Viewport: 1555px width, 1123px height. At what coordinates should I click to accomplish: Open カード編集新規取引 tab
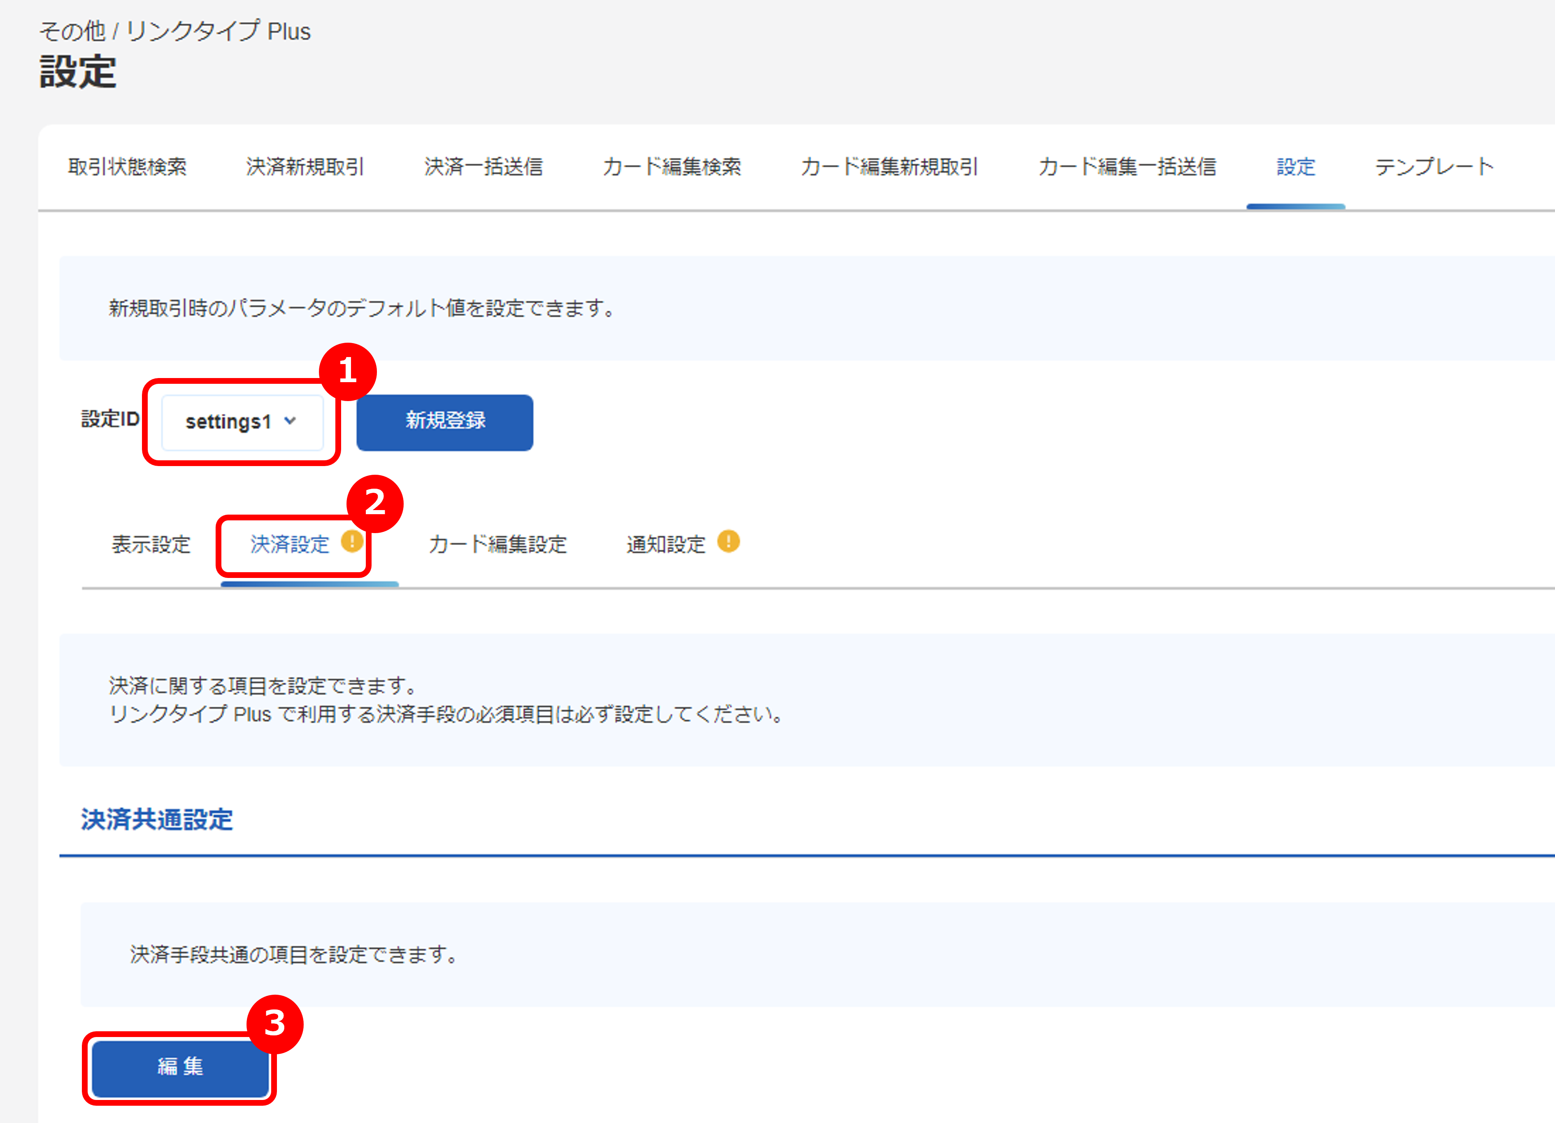coord(889,167)
